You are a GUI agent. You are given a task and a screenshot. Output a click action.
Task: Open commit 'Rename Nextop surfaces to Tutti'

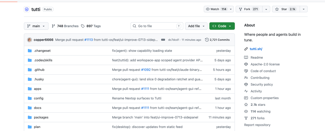point(137,98)
